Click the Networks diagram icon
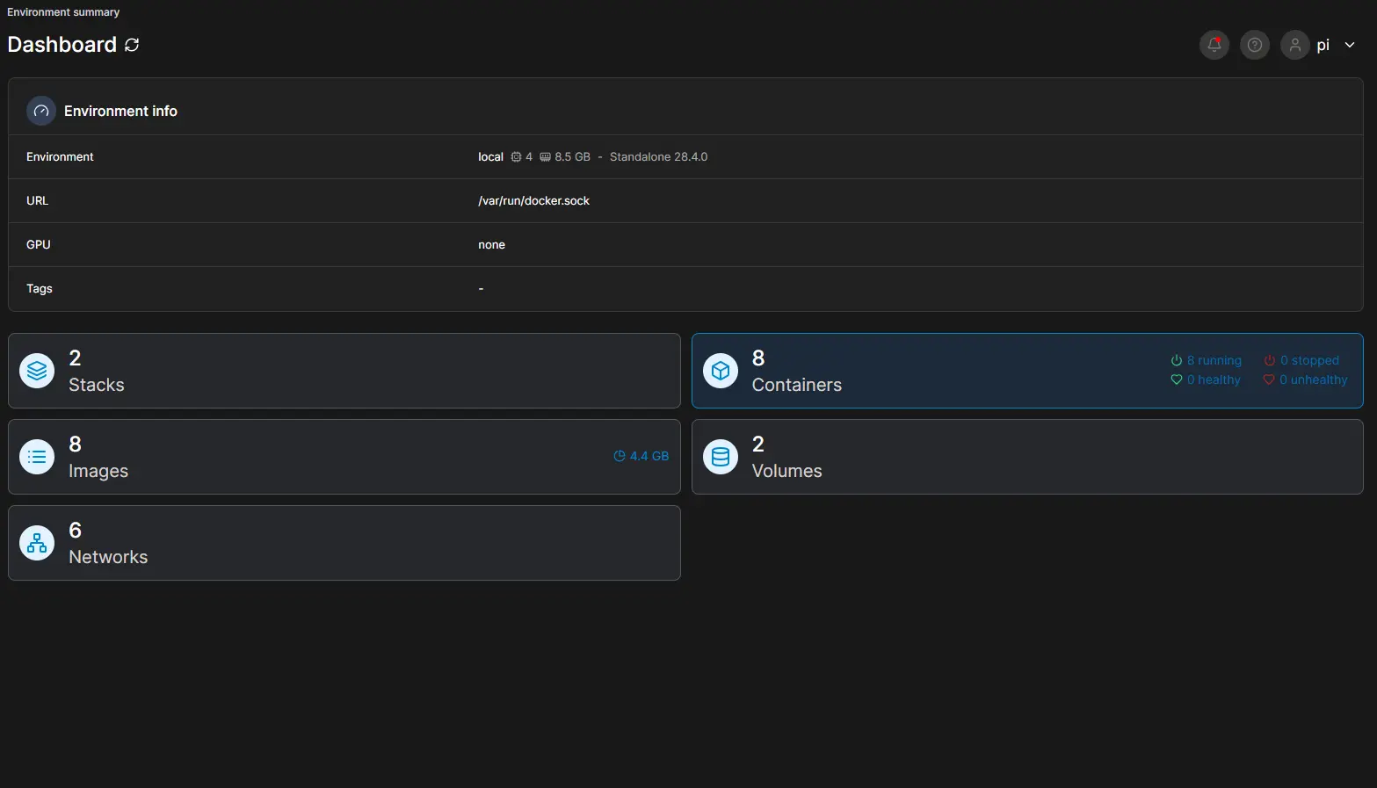Viewport: 1377px width, 788px height. click(36, 542)
